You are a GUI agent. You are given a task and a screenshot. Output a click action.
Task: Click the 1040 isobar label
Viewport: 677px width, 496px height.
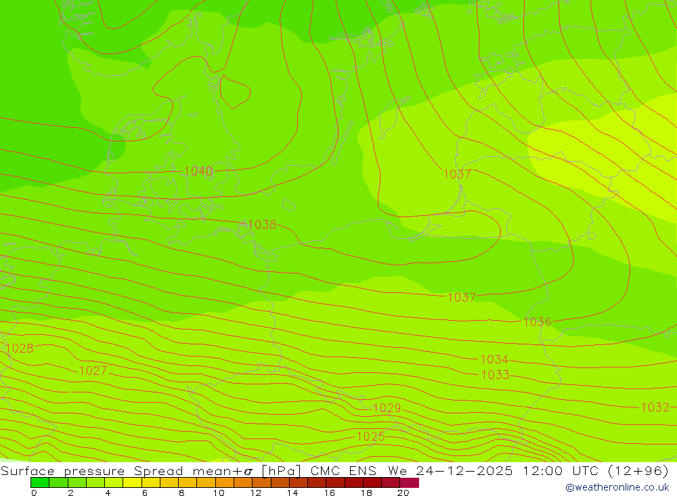coord(198,171)
